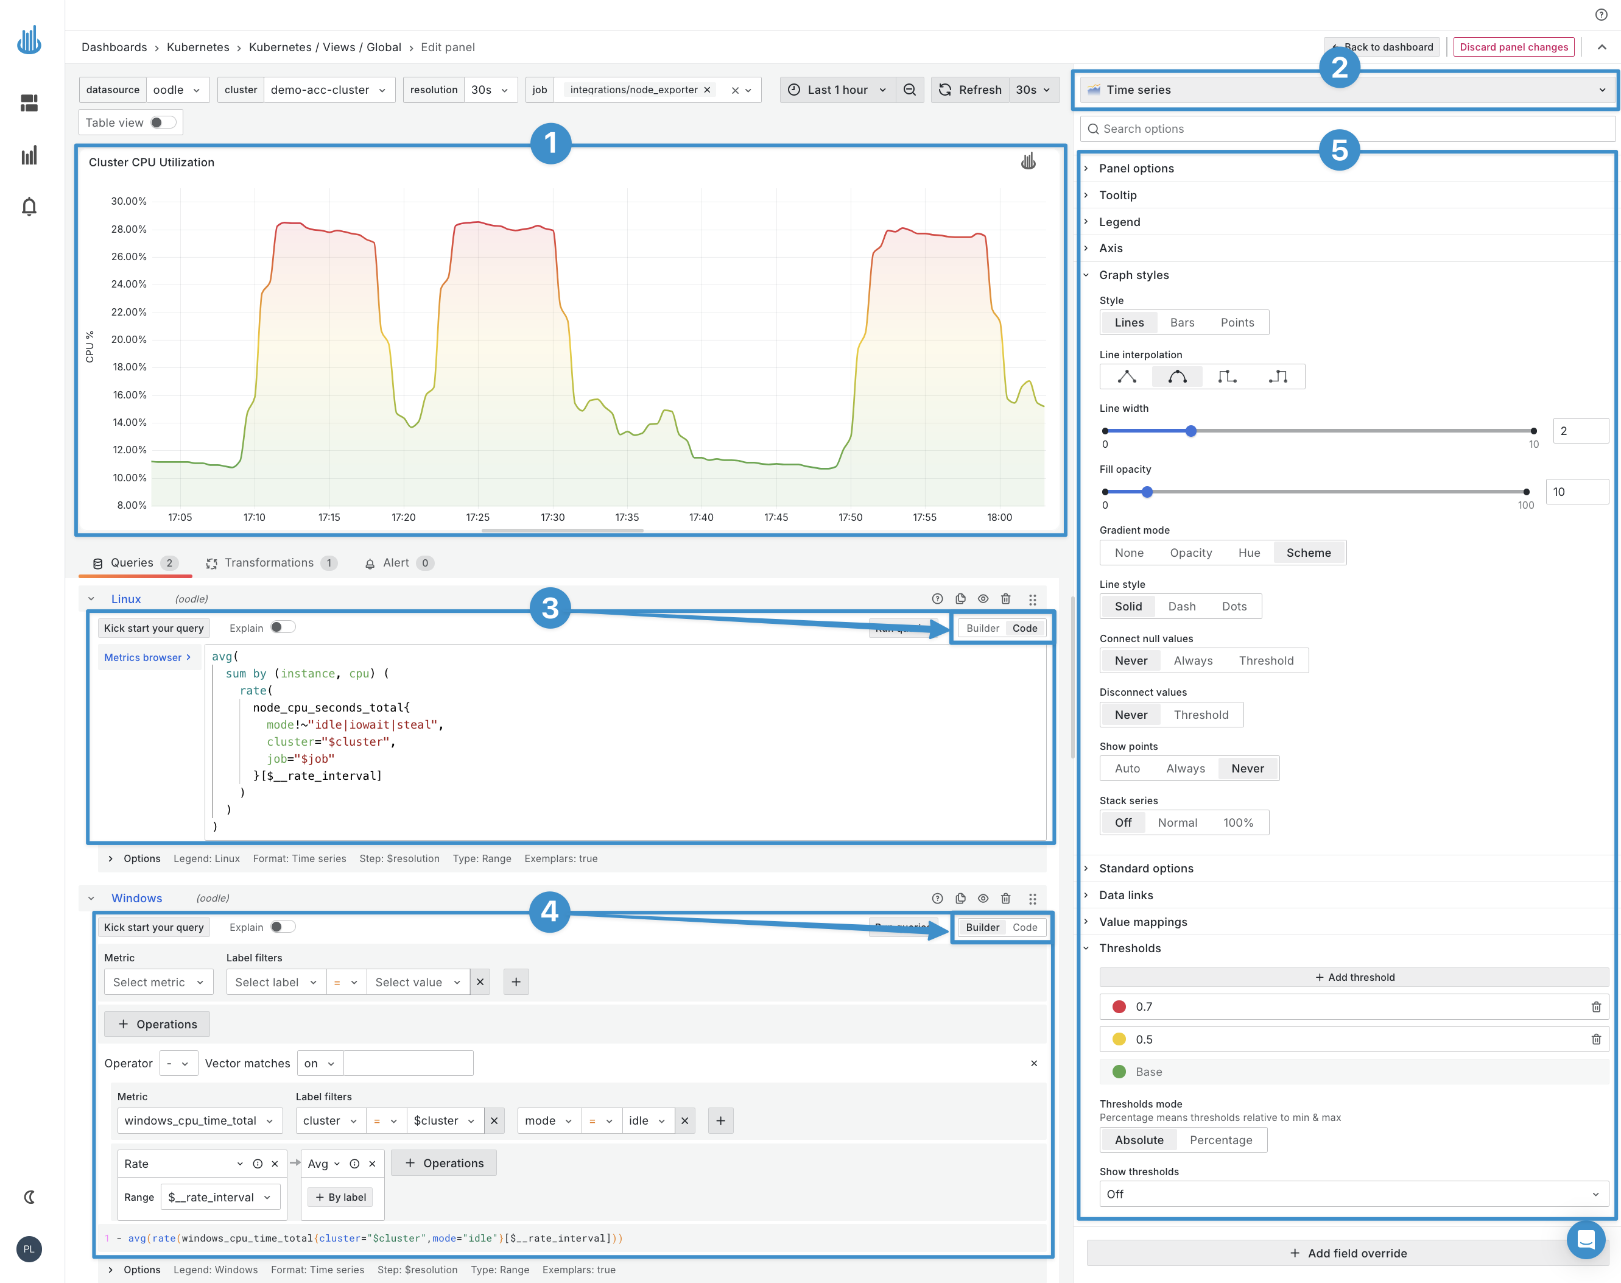Screen dimensions: 1621x1283
Task: Select Bars graph style
Action: coord(1182,322)
